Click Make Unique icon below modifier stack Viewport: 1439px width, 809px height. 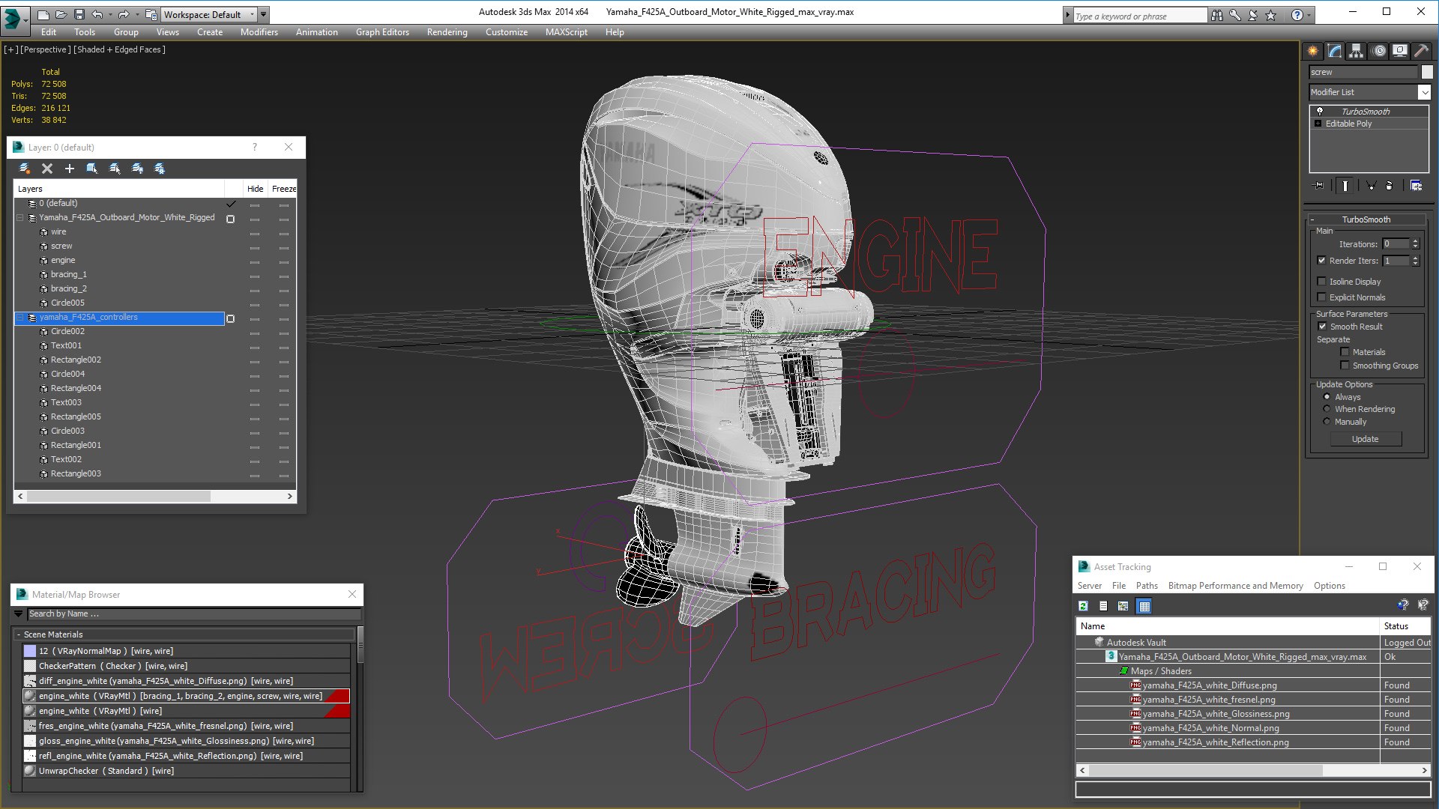[x=1371, y=186]
